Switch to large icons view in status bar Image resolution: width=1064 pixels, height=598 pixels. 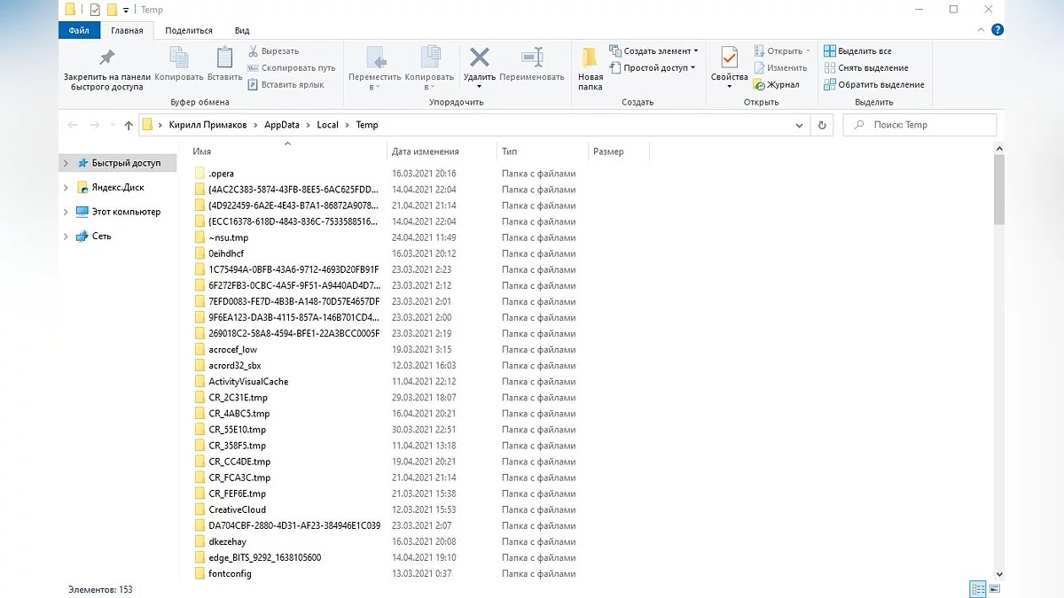coord(997,589)
